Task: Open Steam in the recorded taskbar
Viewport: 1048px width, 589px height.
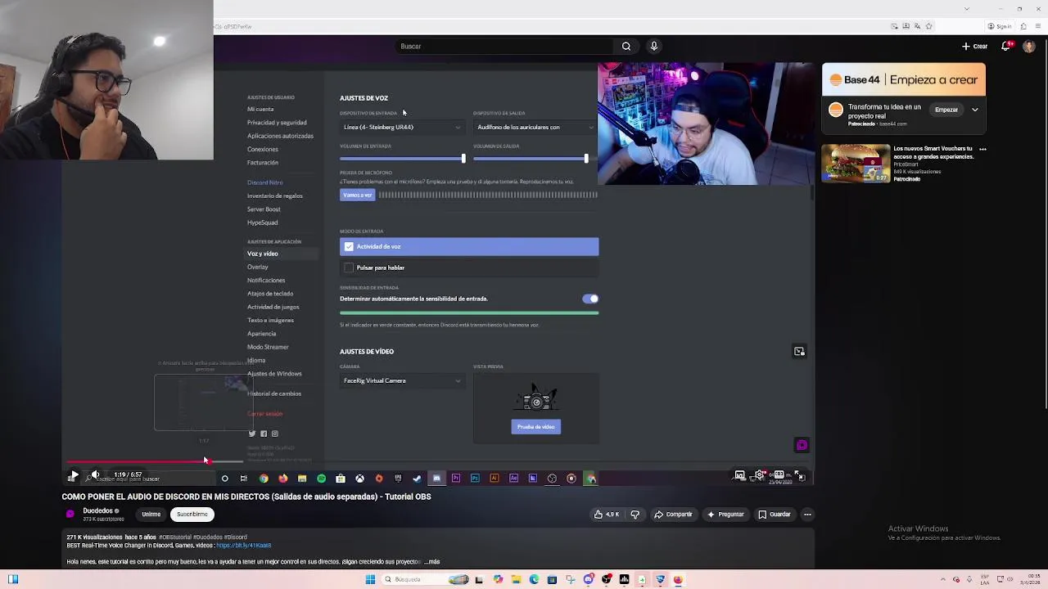Action: [417, 479]
